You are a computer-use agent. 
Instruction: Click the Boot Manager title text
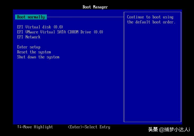click(x=95, y=7)
